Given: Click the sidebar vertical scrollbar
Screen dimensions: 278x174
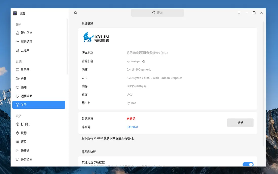Looking at the screenshot, I should pyautogui.click(x=67, y=47).
